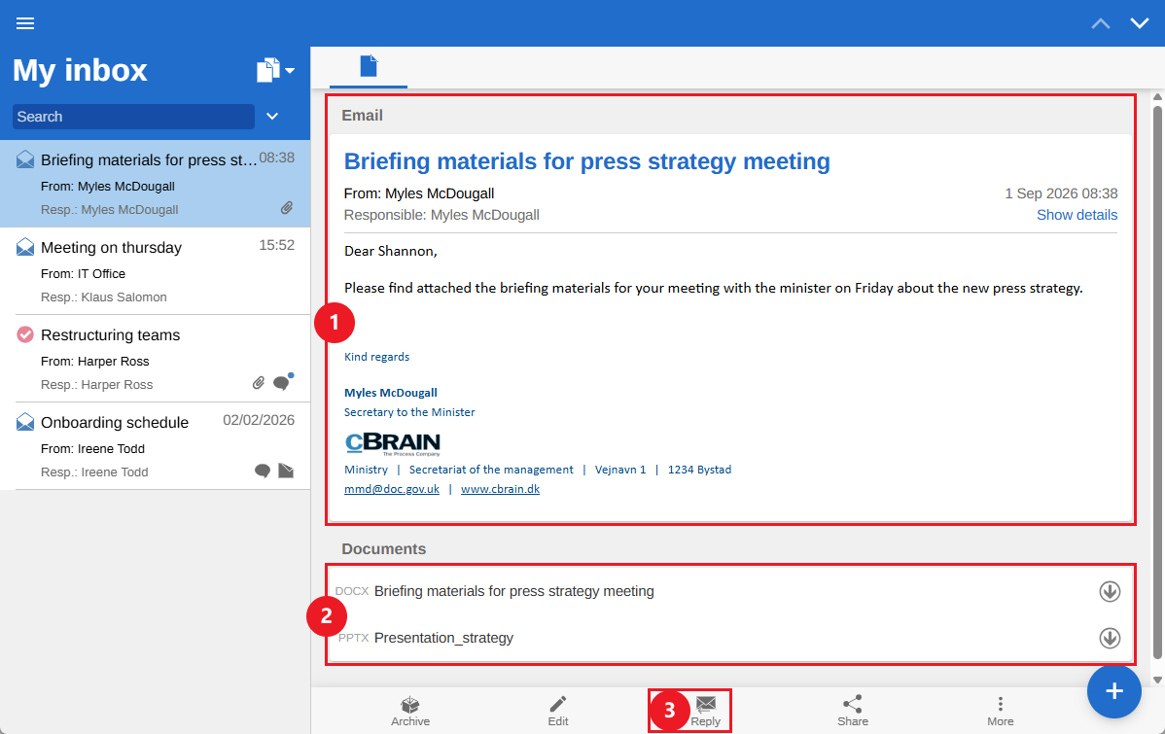Image resolution: width=1165 pixels, height=734 pixels.
Task: Open the More options menu
Action: tap(1000, 711)
